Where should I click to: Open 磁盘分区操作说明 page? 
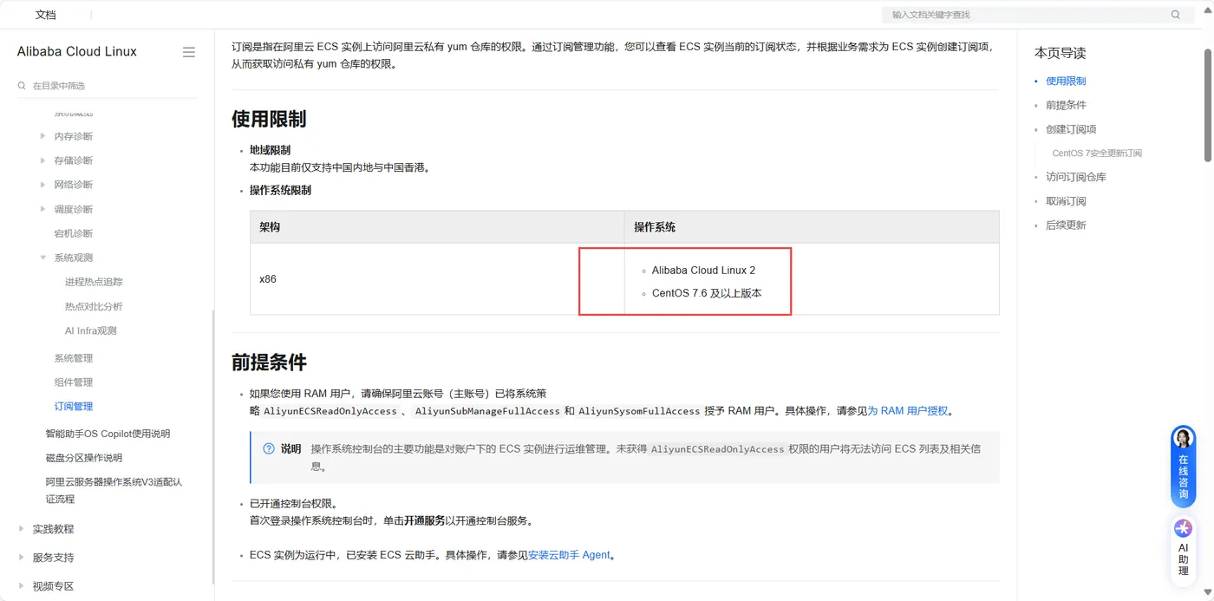click(84, 458)
